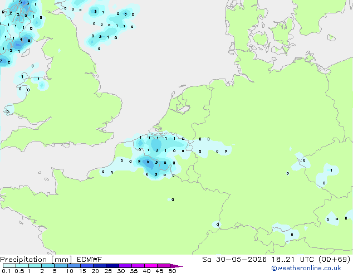Click the arrow tip beyond 50 on legend
Image resolution: width=353 pixels, height=273 pixels.
click(x=176, y=266)
